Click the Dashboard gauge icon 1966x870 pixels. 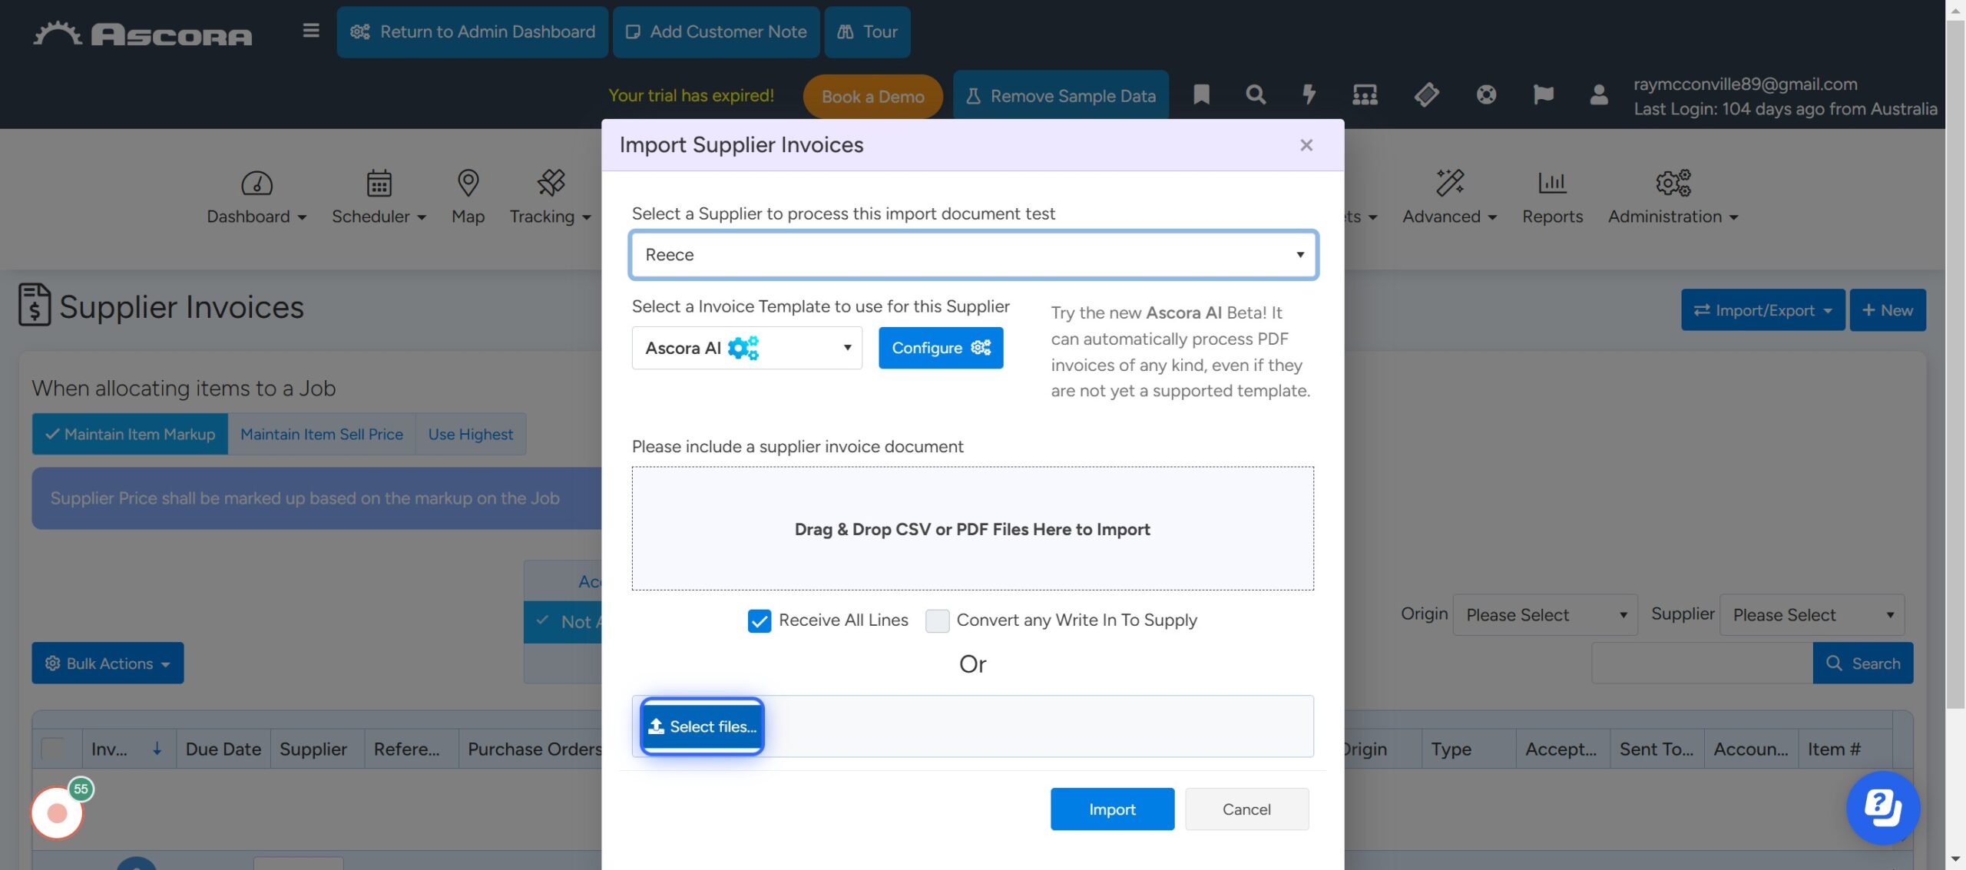(257, 183)
